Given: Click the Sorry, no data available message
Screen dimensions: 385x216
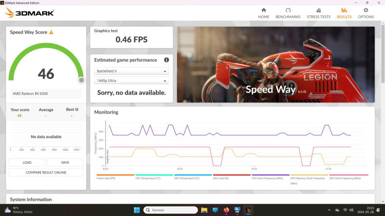Looking at the screenshot, I should 131,93.
